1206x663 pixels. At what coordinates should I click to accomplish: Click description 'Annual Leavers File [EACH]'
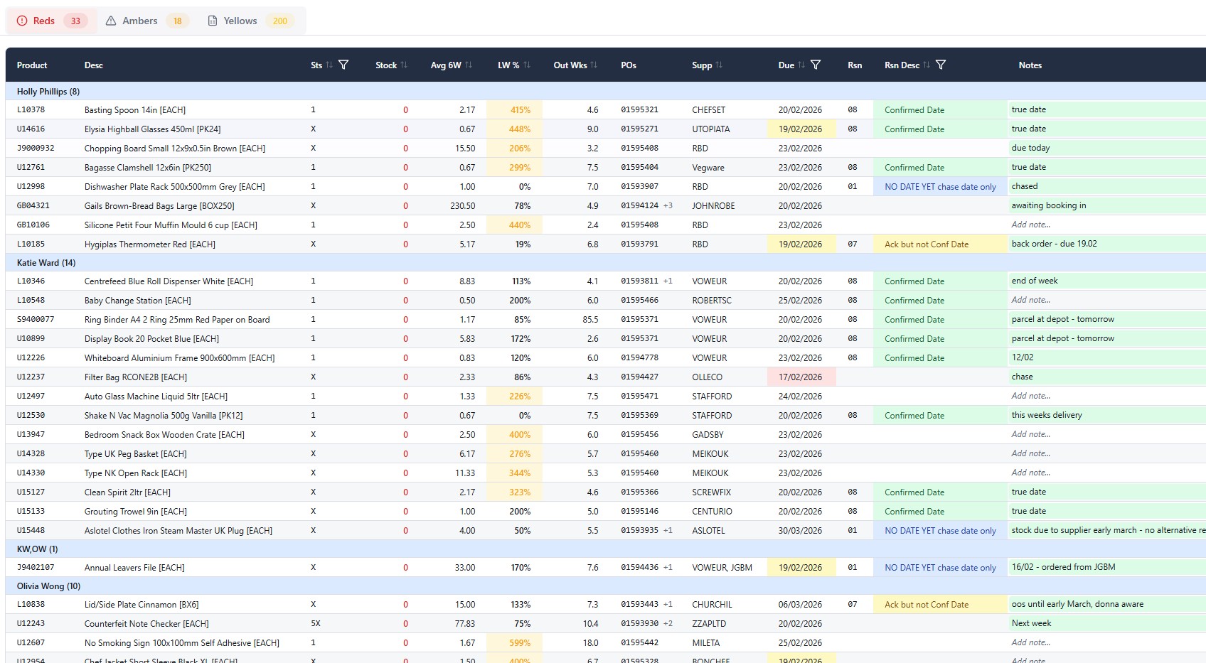click(x=134, y=568)
